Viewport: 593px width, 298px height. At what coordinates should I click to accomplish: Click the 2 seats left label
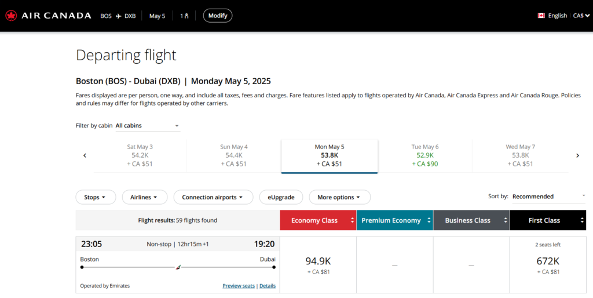tap(548, 245)
